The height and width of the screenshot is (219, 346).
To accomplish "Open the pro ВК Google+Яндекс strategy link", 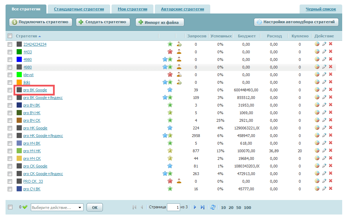I will tap(43, 98).
